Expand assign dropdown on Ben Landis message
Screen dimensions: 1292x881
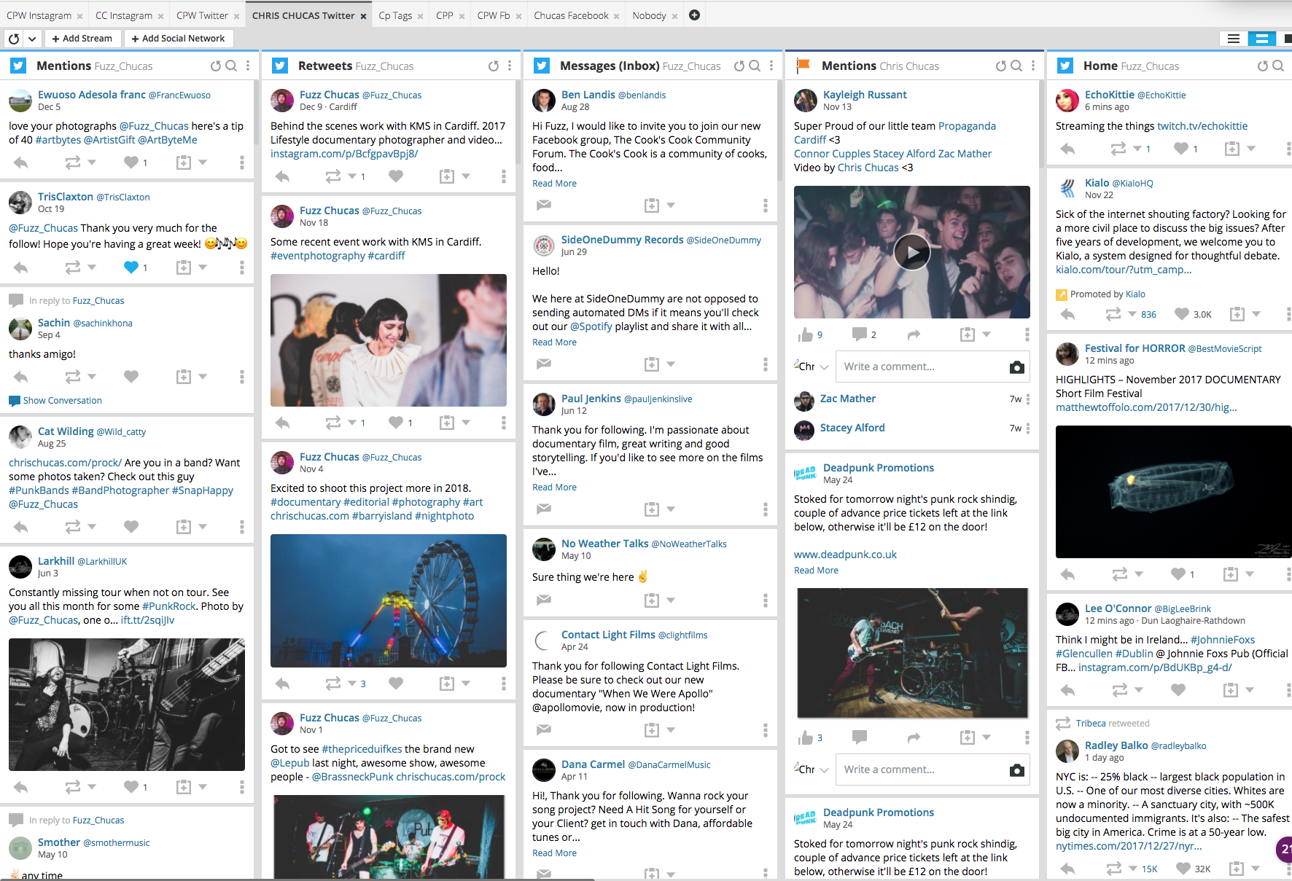(x=671, y=205)
